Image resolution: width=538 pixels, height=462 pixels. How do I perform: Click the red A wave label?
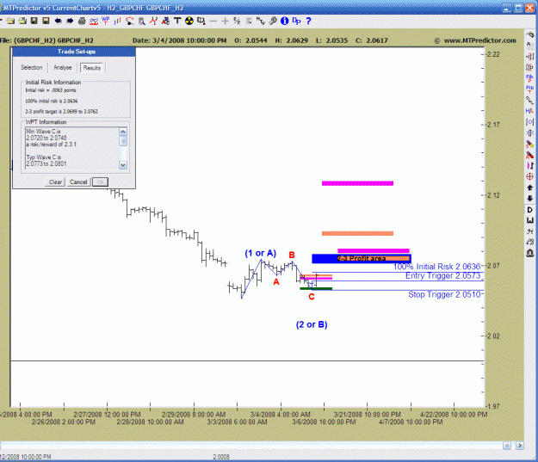276,282
